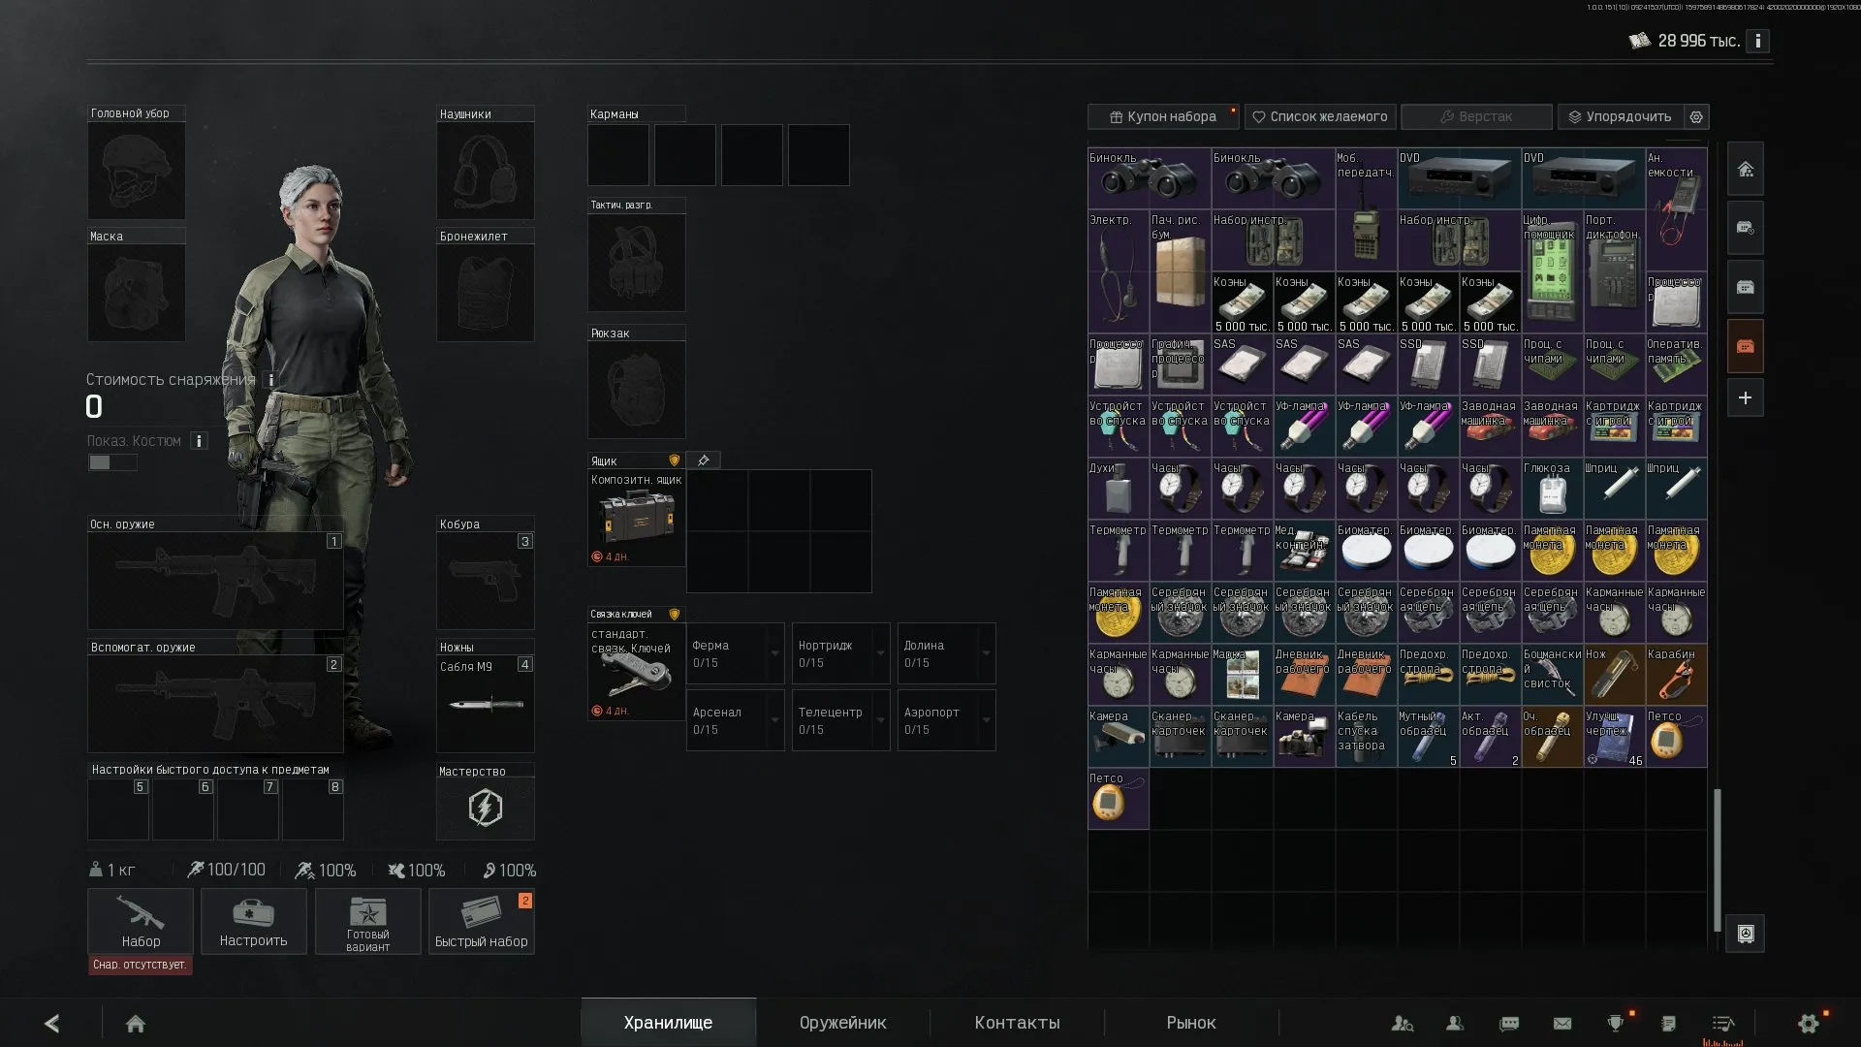Toggle the Показ. Костюм switch

click(112, 462)
